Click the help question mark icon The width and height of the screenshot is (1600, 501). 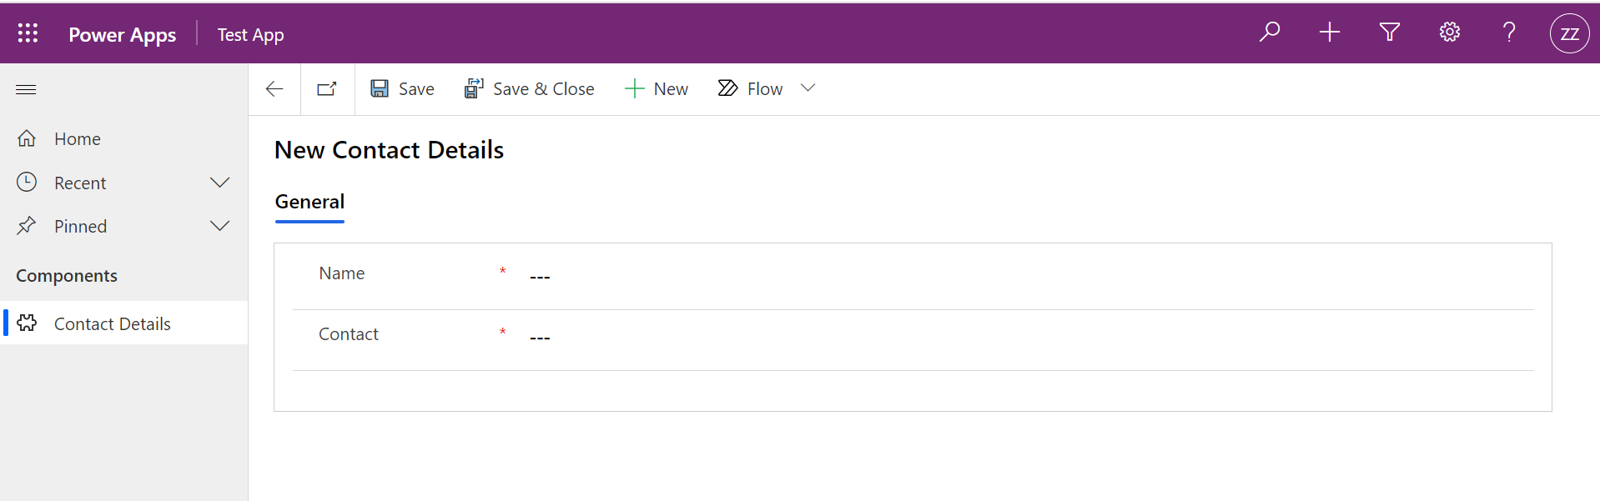click(1509, 33)
